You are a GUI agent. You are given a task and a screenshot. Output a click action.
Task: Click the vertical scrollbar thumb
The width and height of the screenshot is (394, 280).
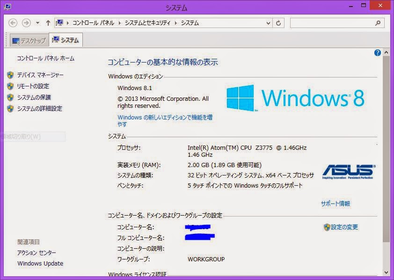point(386,149)
